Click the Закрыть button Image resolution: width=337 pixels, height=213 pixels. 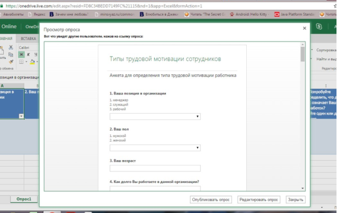pos(295,200)
